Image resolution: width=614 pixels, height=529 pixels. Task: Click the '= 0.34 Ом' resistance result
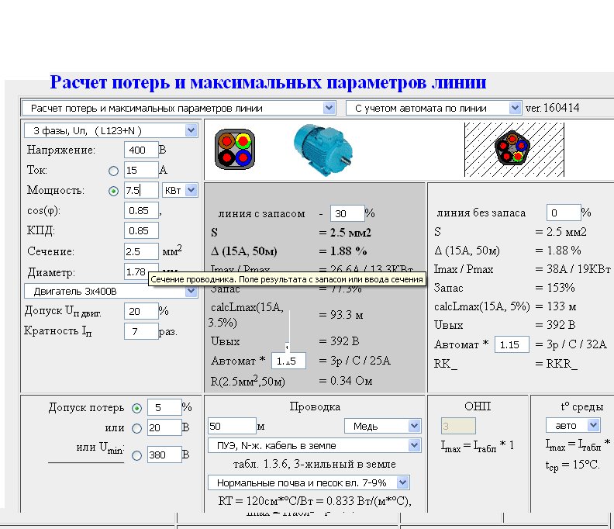[x=346, y=381]
